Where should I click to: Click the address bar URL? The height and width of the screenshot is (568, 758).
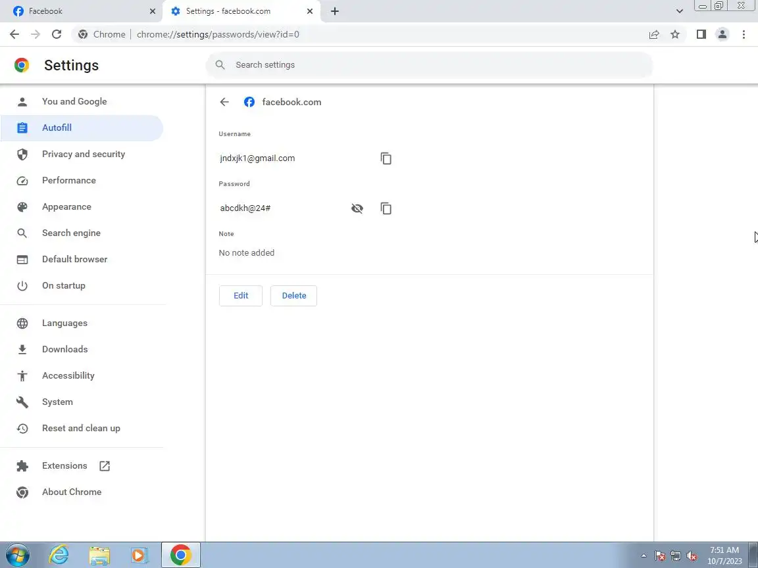coord(218,34)
